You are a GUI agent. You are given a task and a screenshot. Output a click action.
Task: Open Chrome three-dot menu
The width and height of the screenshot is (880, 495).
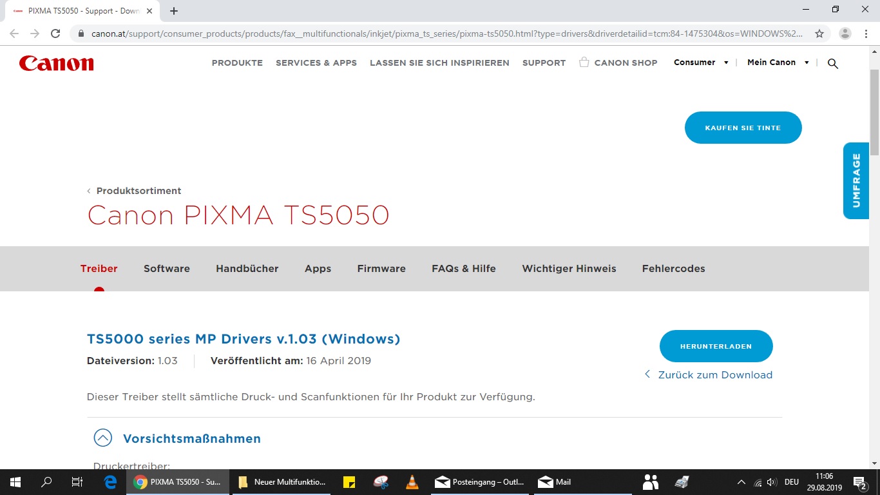point(866,34)
